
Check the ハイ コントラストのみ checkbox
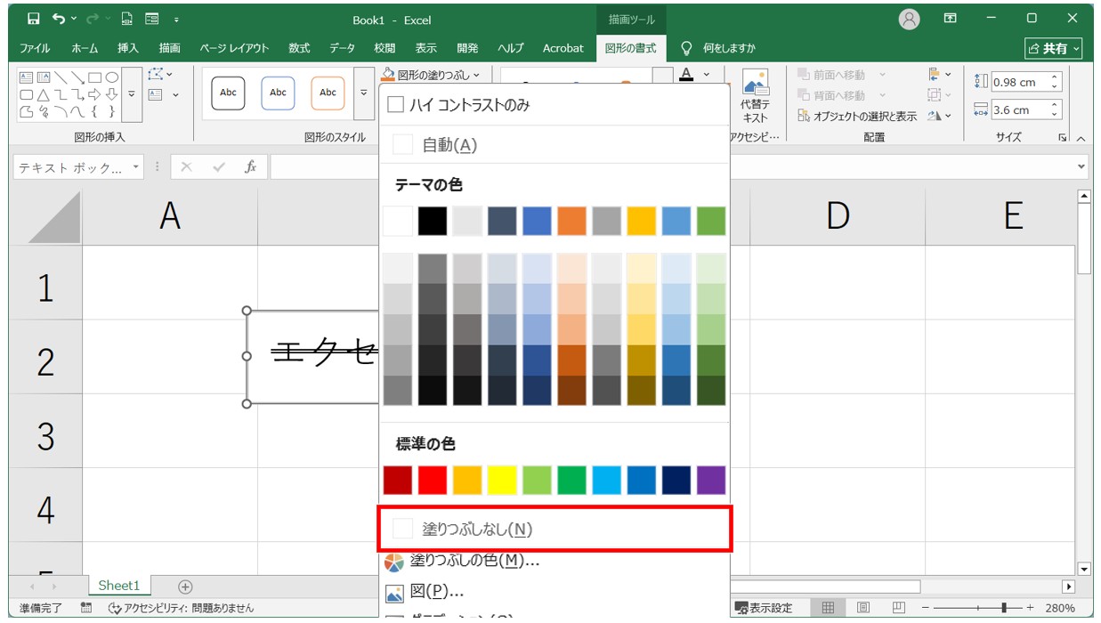395,105
